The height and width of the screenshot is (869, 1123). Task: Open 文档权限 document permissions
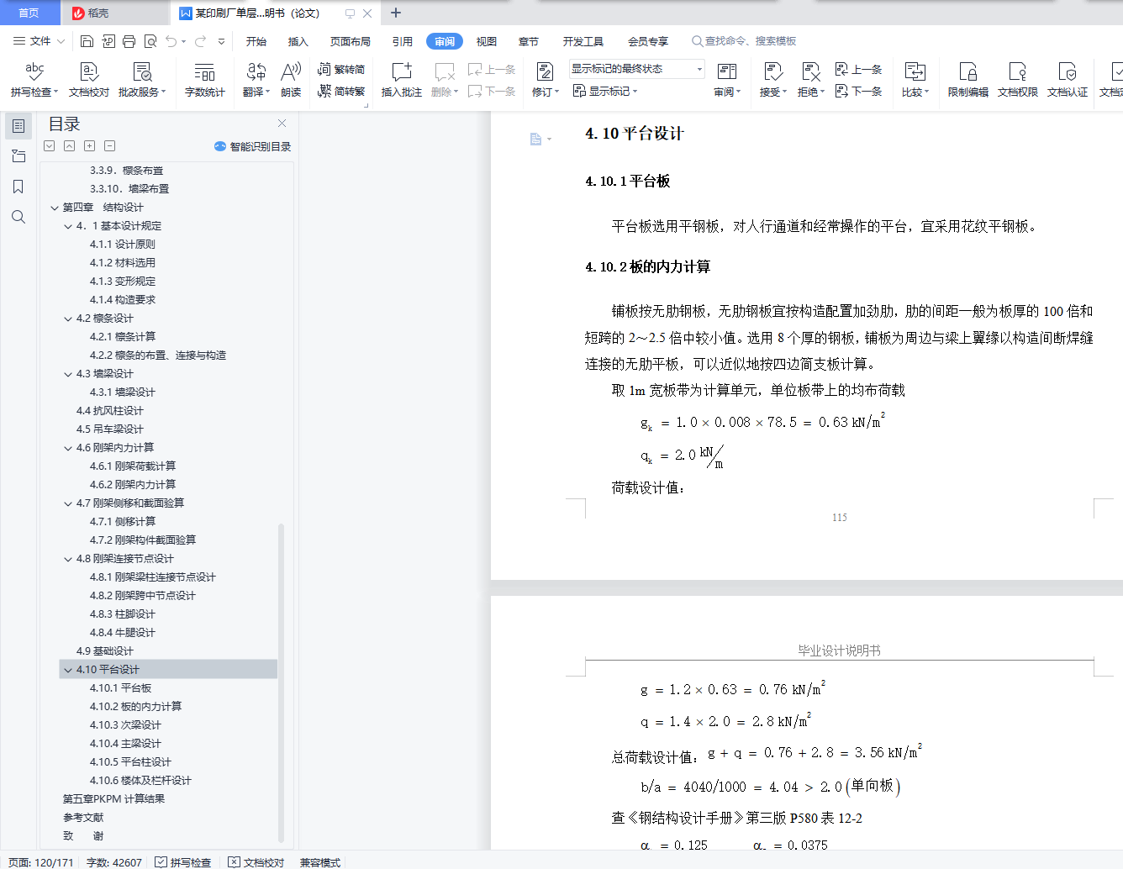[1018, 80]
